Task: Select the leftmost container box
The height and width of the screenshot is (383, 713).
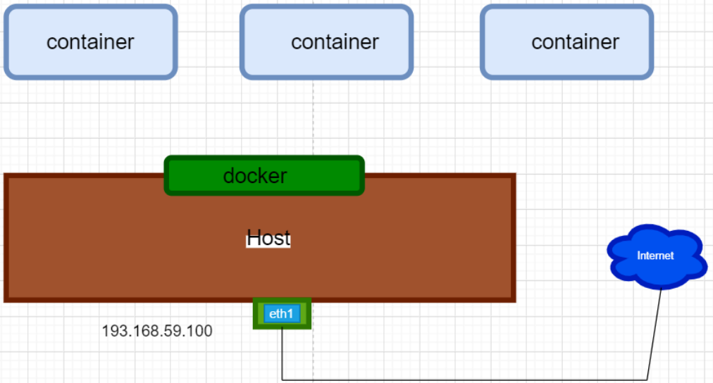Action: 90,42
